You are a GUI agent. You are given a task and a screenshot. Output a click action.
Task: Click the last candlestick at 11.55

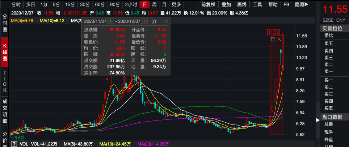coord(283,53)
